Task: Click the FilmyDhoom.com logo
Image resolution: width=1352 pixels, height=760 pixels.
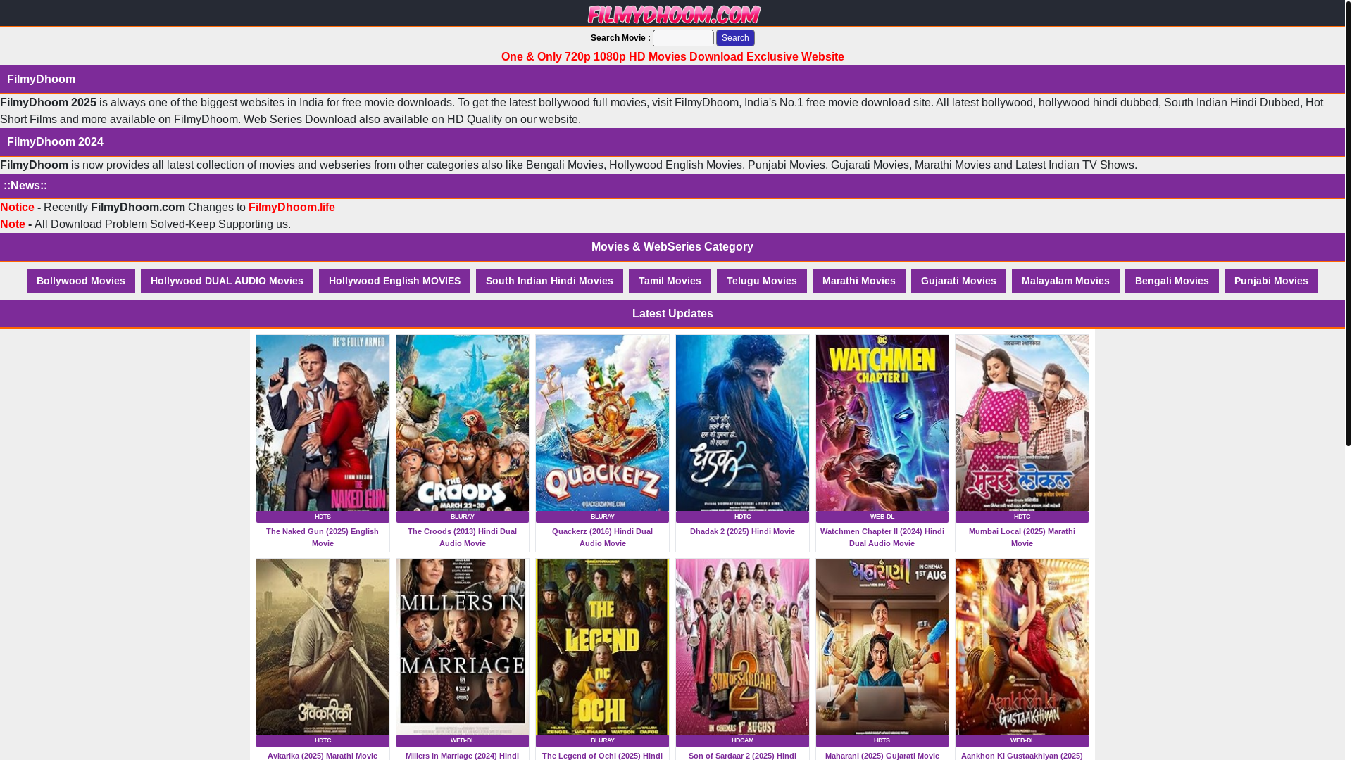Action: pos(672,13)
